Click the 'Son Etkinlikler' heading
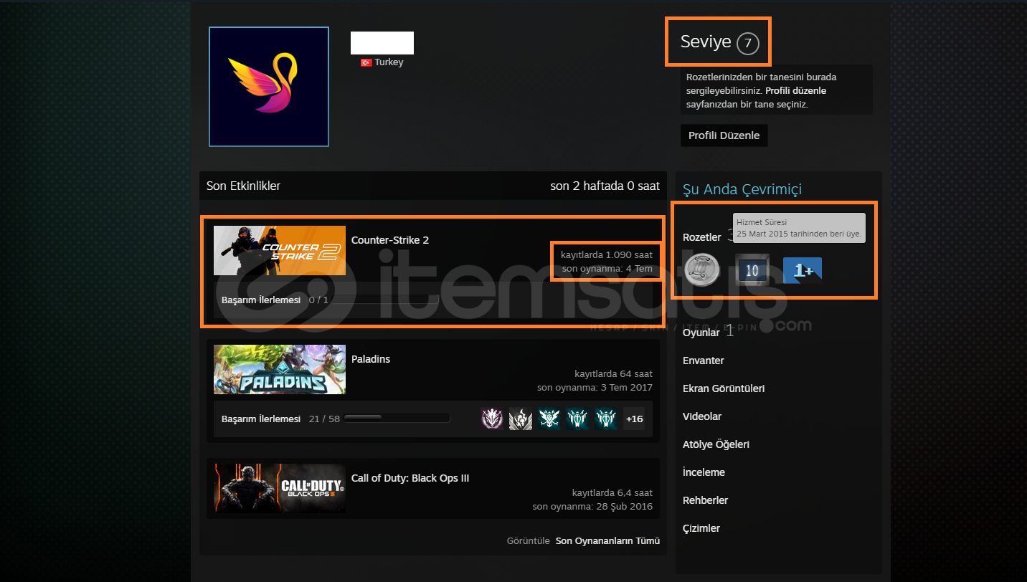Viewport: 1027px width, 582px height. (243, 186)
